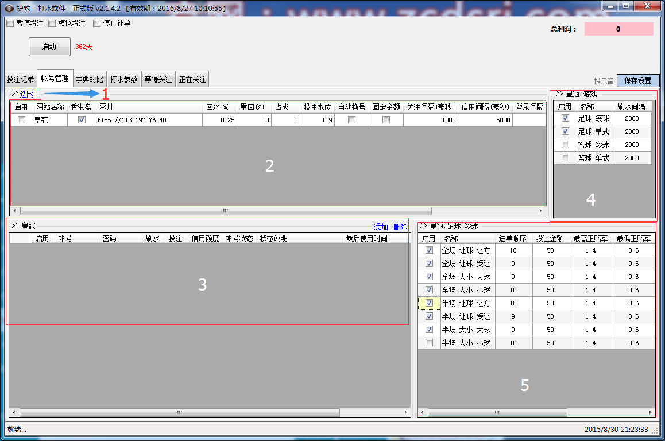The image size is (665, 441).
Task: Collapse the 皇冠.足球.滚球 panel chevron
Action: (424, 226)
